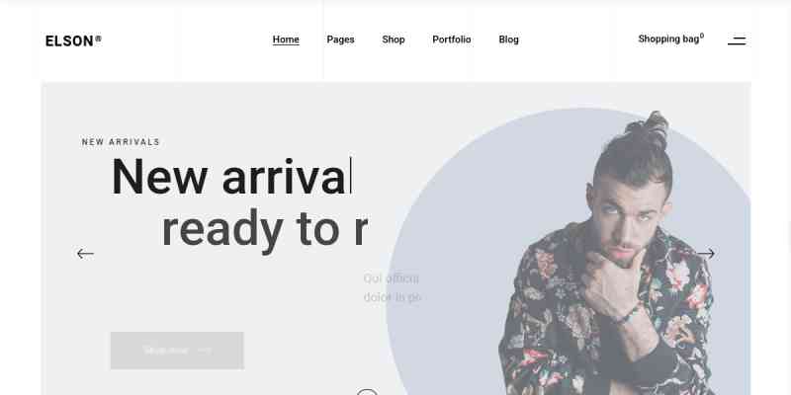This screenshot has width=791, height=395.
Task: Go to the previous slide with left arrow
Action: point(85,254)
